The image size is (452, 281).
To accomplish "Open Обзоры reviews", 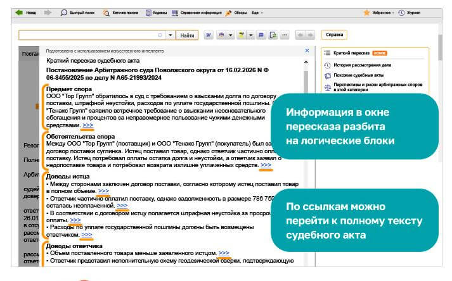I will (x=237, y=13).
